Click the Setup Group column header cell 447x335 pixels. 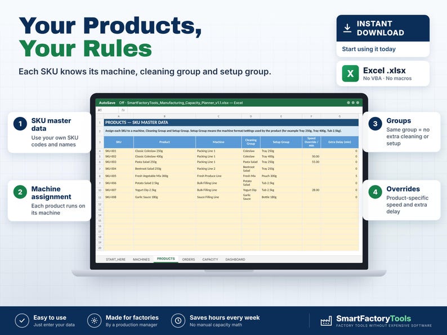coord(281,142)
